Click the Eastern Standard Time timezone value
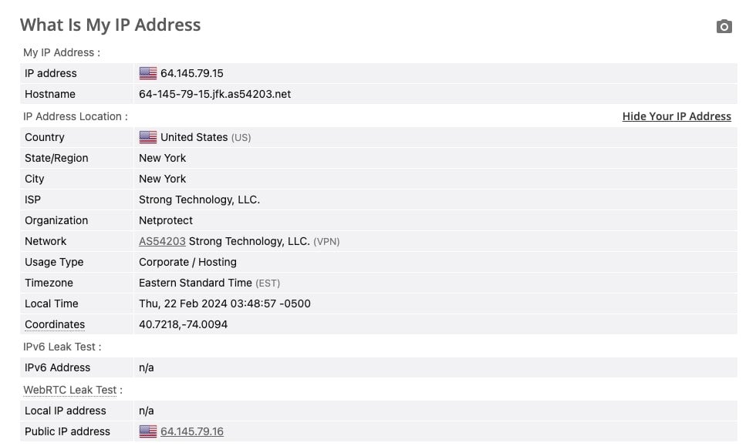The image size is (756, 446). pos(195,283)
